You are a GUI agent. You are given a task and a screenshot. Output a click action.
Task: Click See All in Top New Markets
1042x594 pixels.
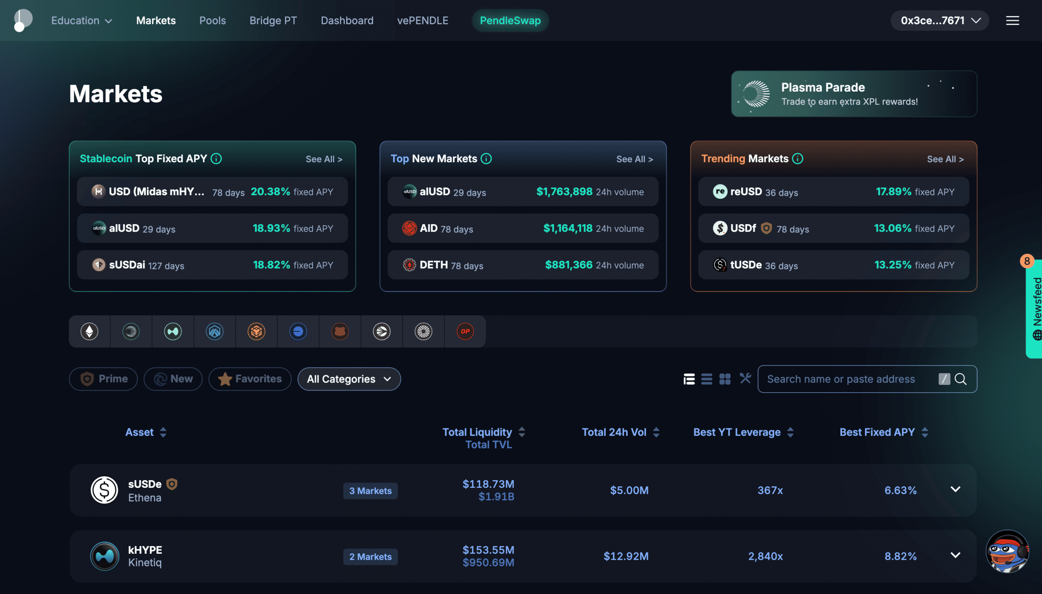click(x=634, y=159)
